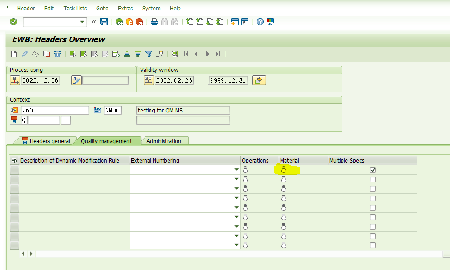Viewport: 450px width, 270px height.
Task: Click the pencil Change icon
Action: 25,54
